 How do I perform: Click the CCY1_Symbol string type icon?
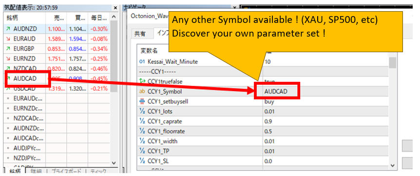coord(142,92)
